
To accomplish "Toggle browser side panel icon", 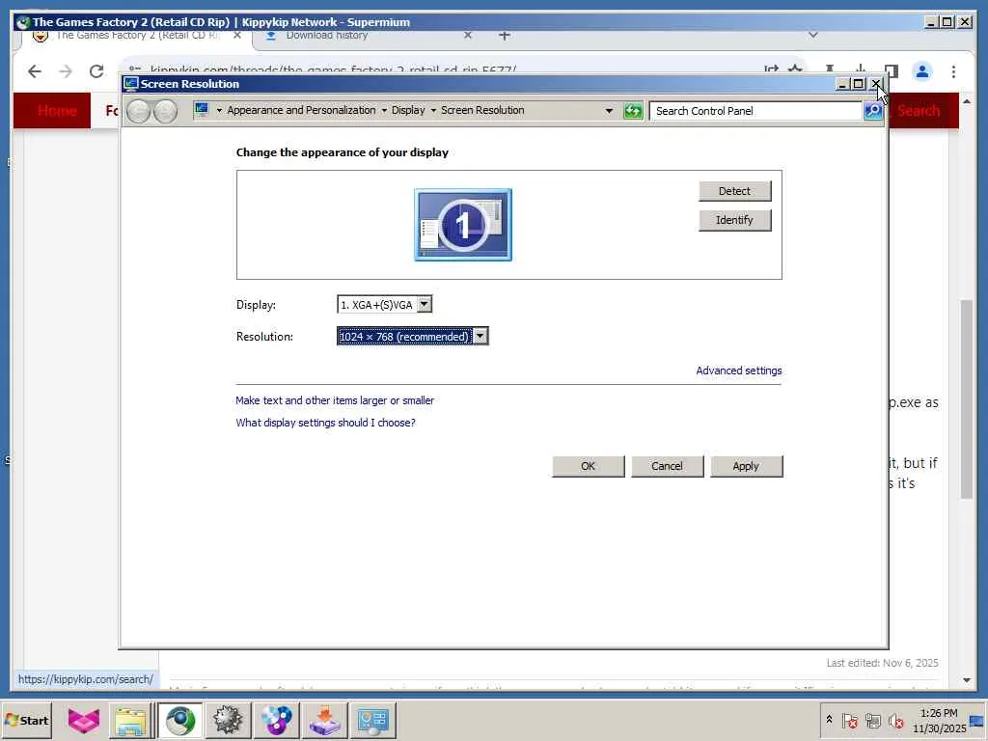I will [x=891, y=69].
